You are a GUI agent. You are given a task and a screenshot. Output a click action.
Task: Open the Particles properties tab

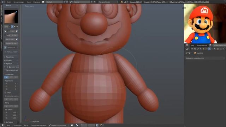click(x=220, y=49)
